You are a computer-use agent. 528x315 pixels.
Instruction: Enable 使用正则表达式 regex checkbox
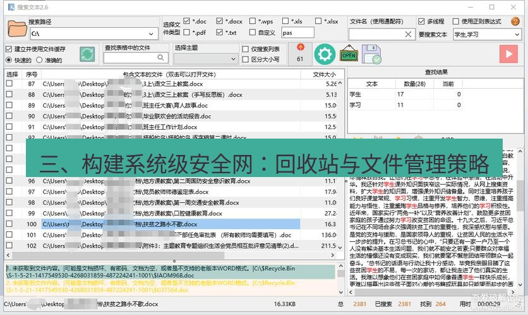pos(455,21)
